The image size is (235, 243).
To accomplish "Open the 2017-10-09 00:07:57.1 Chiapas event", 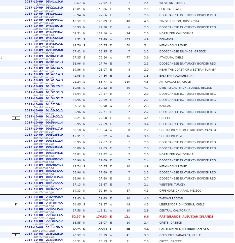I will click(x=44, y=189).
